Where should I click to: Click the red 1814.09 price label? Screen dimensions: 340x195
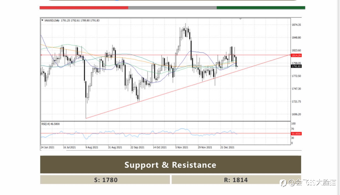pos(296,55)
